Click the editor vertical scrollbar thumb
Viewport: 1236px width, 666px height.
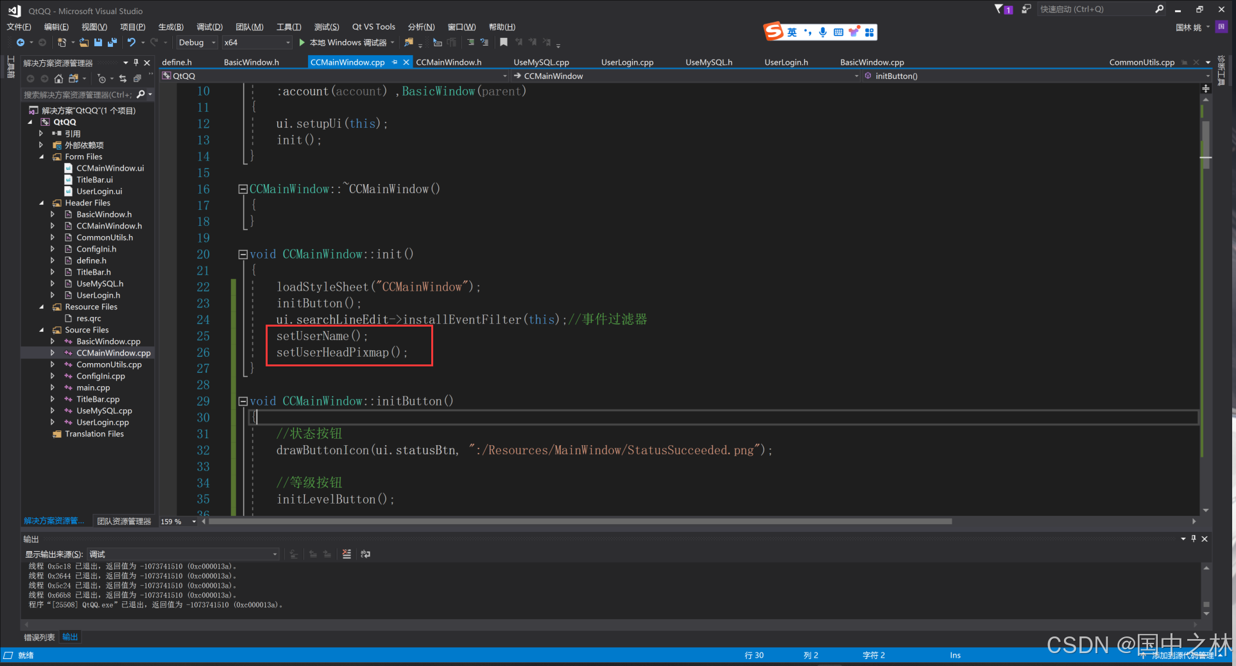[1206, 144]
